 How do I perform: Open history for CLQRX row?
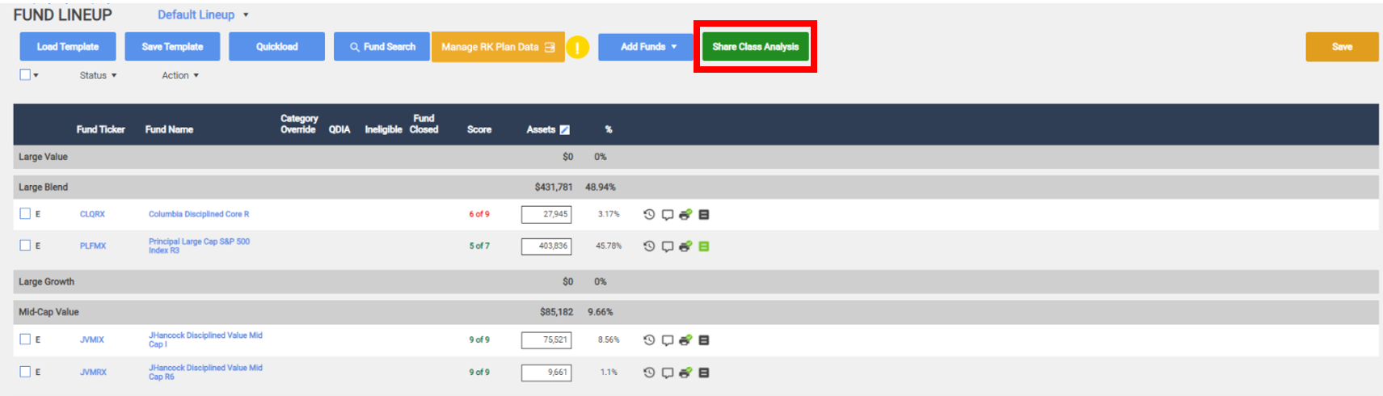pyautogui.click(x=649, y=214)
